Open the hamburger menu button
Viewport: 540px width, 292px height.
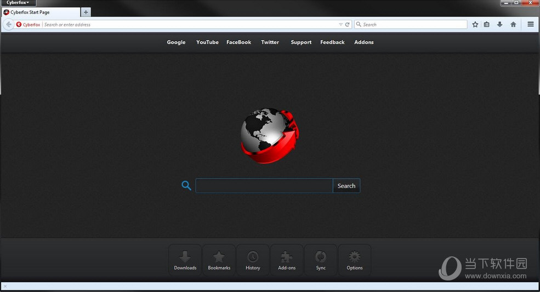coord(531,24)
